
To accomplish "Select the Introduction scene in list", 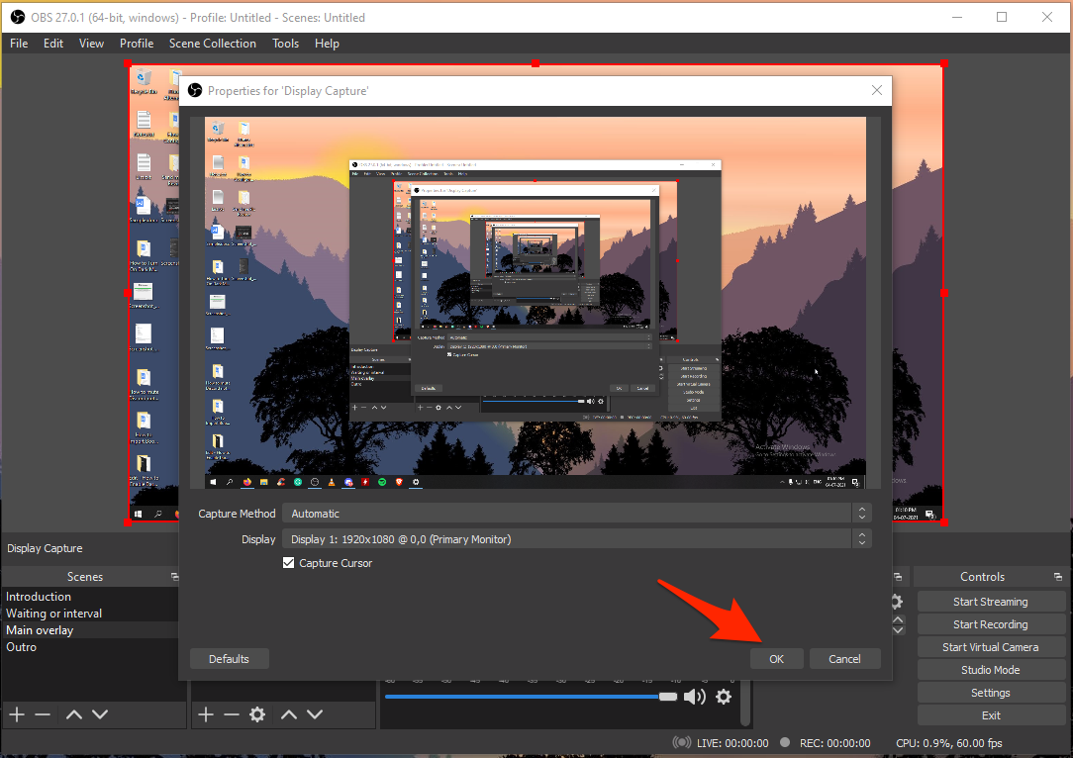I will [39, 597].
